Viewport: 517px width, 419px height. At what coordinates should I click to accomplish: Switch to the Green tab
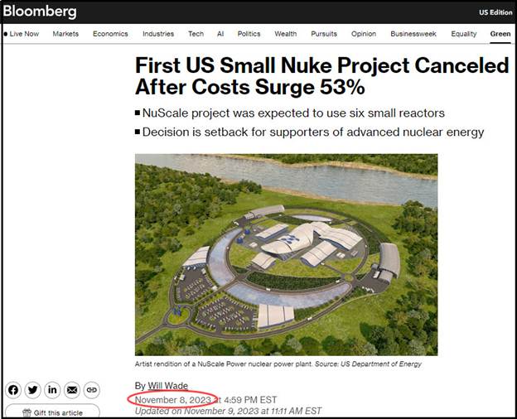click(x=500, y=34)
